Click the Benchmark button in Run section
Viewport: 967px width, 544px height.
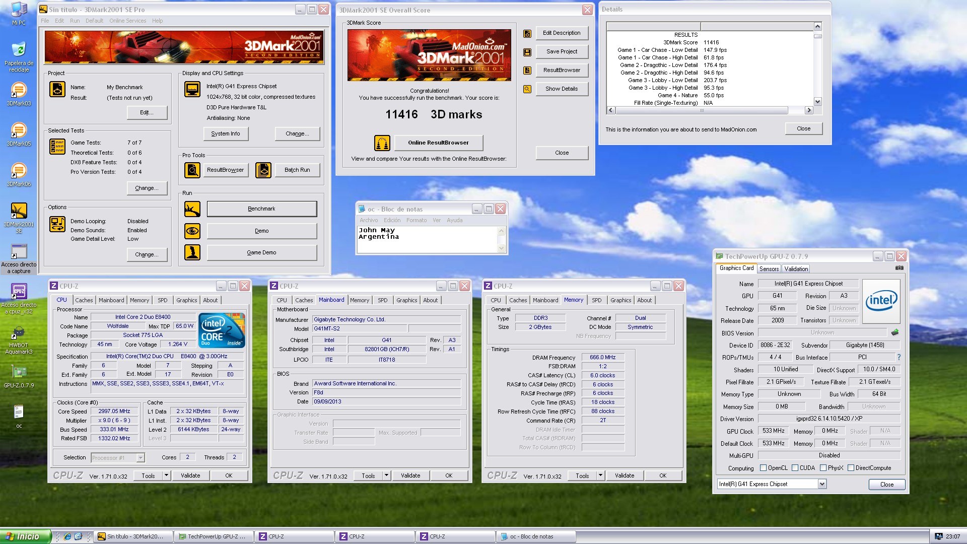[x=262, y=209]
